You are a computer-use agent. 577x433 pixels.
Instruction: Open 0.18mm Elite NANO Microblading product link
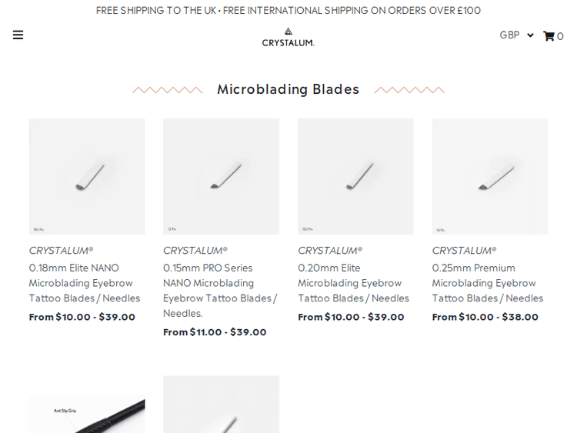pyautogui.click(x=85, y=282)
